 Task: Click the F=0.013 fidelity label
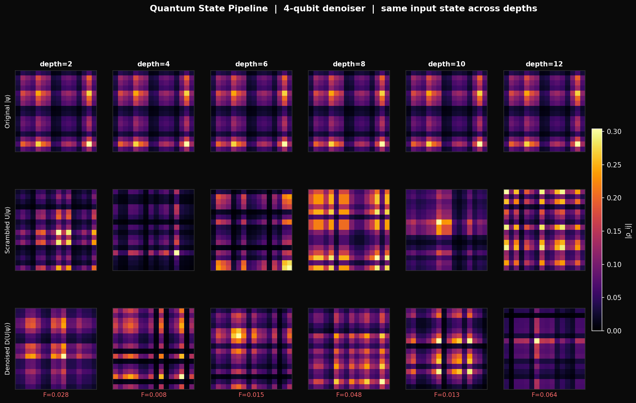pyautogui.click(x=446, y=395)
